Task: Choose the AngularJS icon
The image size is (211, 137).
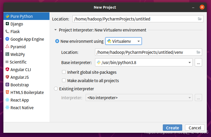Action: pyautogui.click(x=7, y=77)
